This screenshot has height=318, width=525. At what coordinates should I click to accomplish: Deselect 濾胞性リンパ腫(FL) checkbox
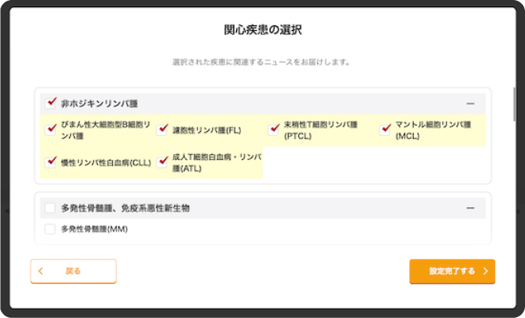point(162,130)
